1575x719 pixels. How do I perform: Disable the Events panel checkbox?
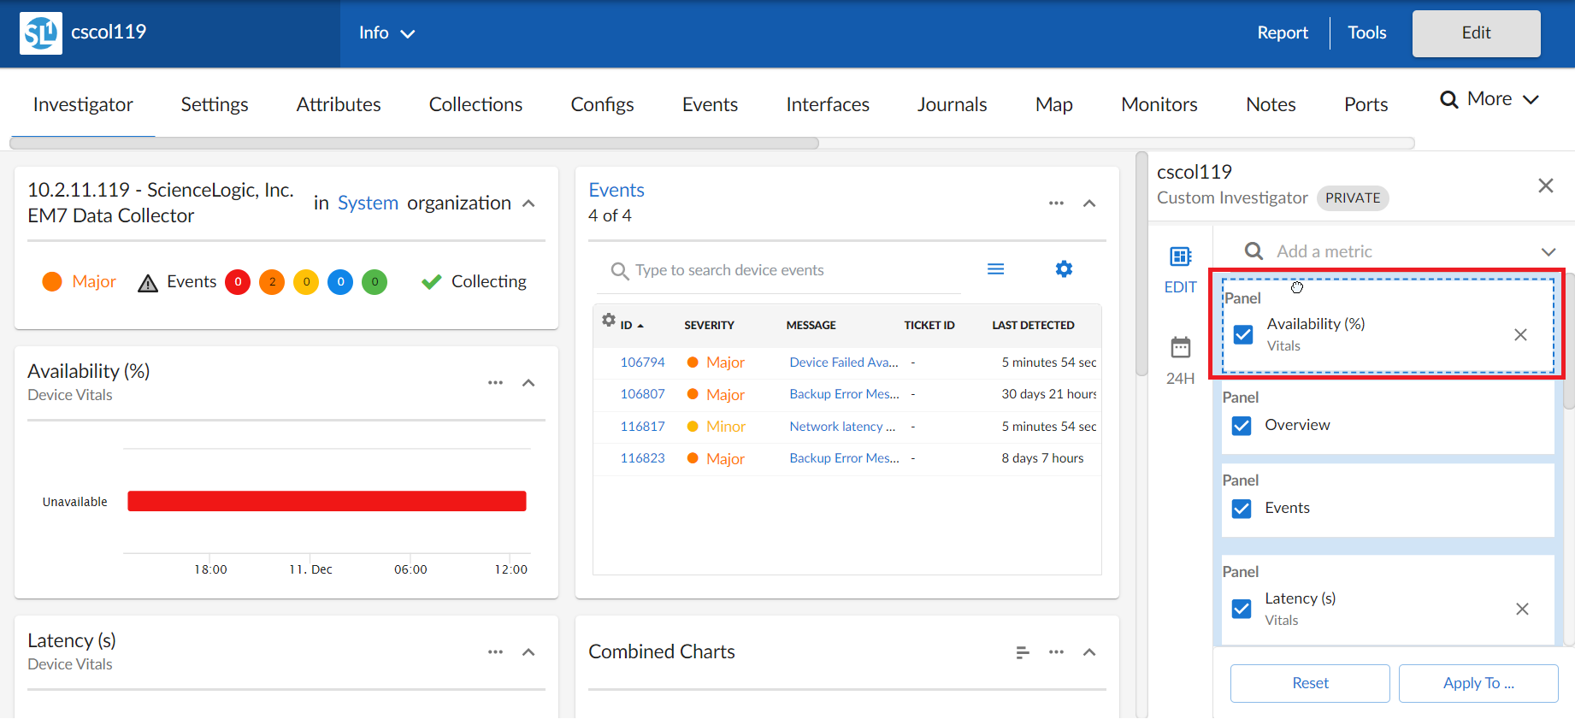pos(1242,509)
